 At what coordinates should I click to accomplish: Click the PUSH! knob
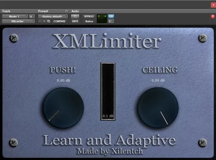click(x=63, y=108)
